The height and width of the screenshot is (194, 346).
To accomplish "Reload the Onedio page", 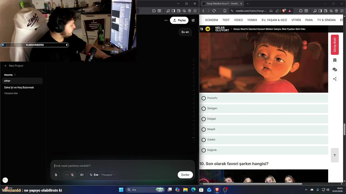I will [x=214, y=11].
